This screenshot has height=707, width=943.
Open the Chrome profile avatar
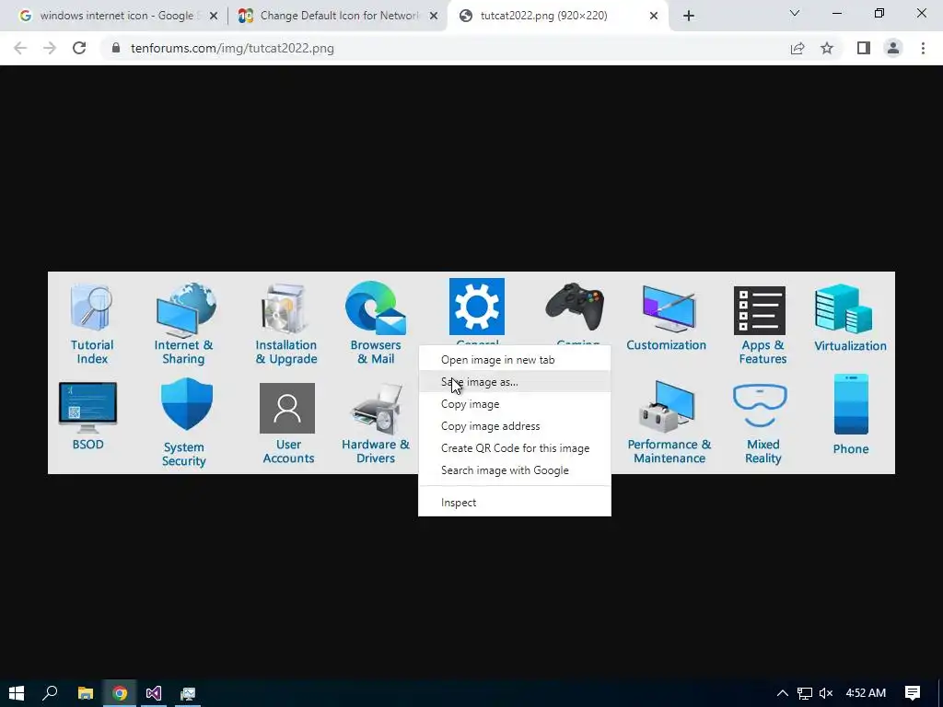tap(893, 48)
